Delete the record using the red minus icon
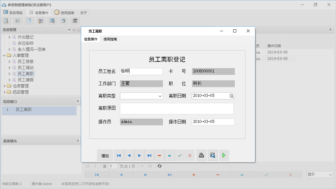 (x=159, y=155)
